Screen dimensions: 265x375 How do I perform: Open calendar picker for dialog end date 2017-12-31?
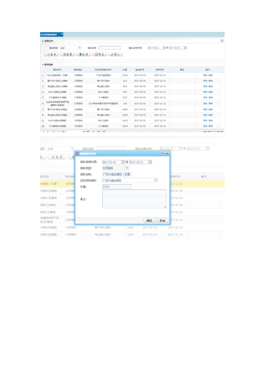(150, 162)
